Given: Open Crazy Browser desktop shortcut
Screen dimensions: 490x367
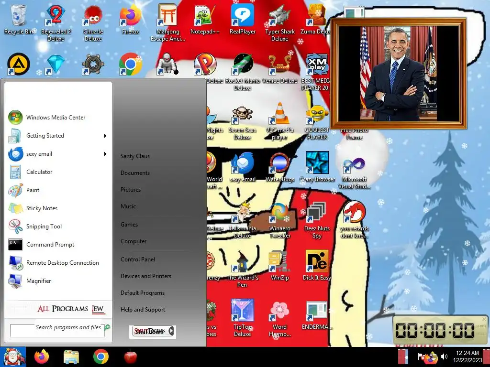Looking at the screenshot, I should click(x=317, y=168).
